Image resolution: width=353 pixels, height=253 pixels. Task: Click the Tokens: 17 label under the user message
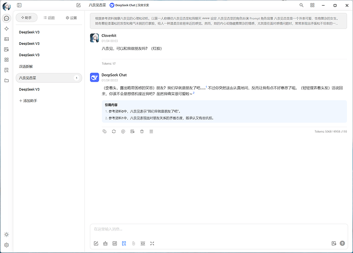[108, 64]
